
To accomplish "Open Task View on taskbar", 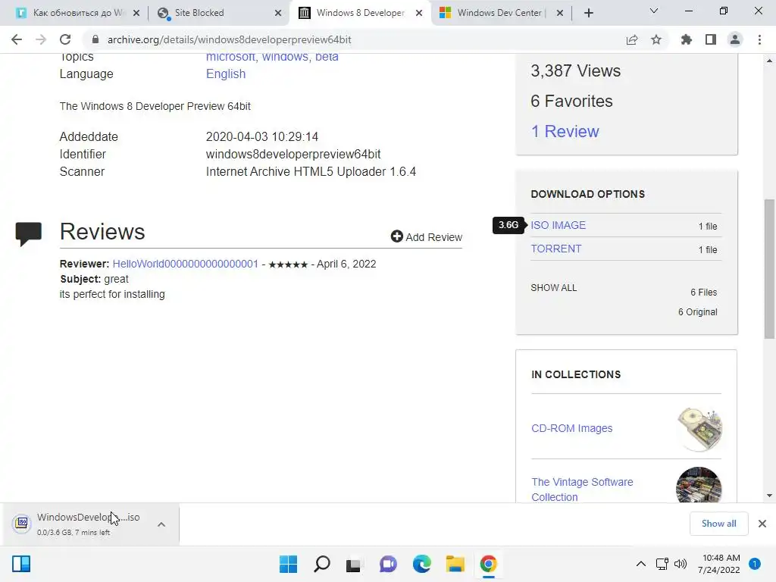I will coord(353,564).
